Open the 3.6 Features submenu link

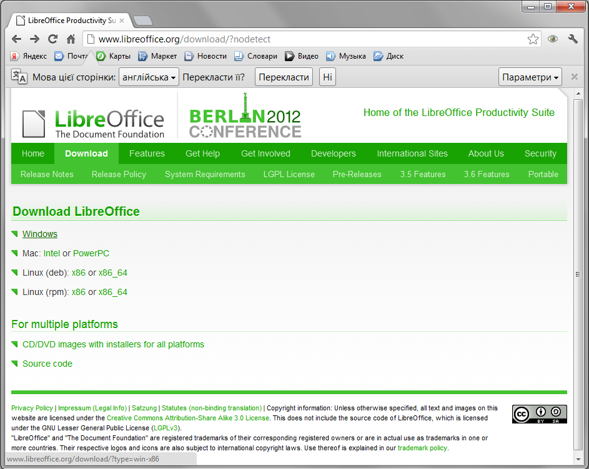pos(487,174)
